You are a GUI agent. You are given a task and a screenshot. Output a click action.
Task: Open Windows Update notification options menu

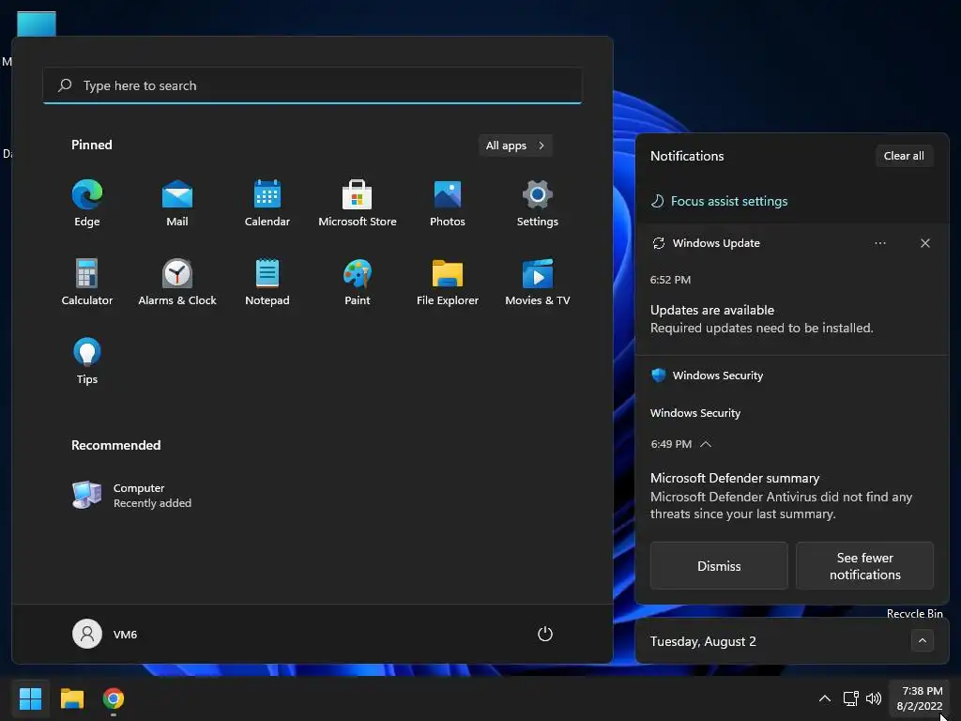pyautogui.click(x=880, y=243)
